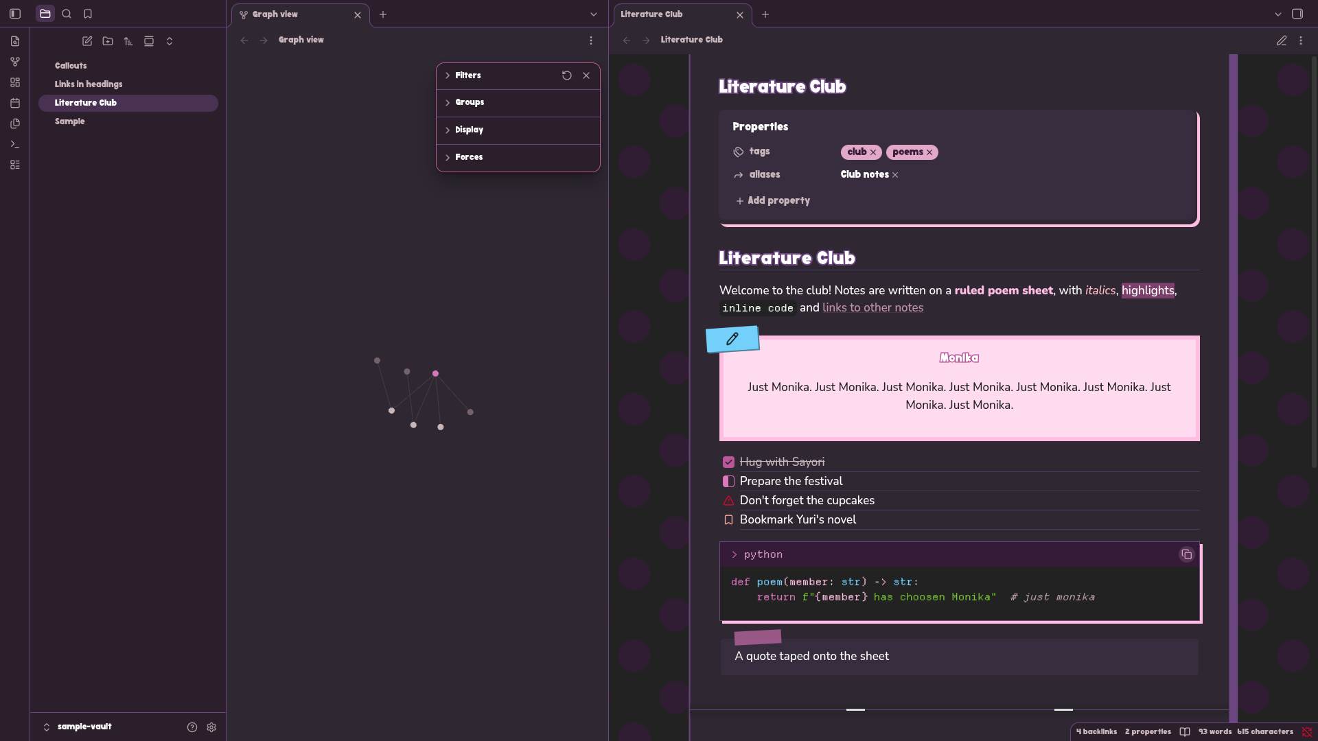Select the pink highlighted graph node
Viewport: 1318px width, 741px height.
pos(435,373)
